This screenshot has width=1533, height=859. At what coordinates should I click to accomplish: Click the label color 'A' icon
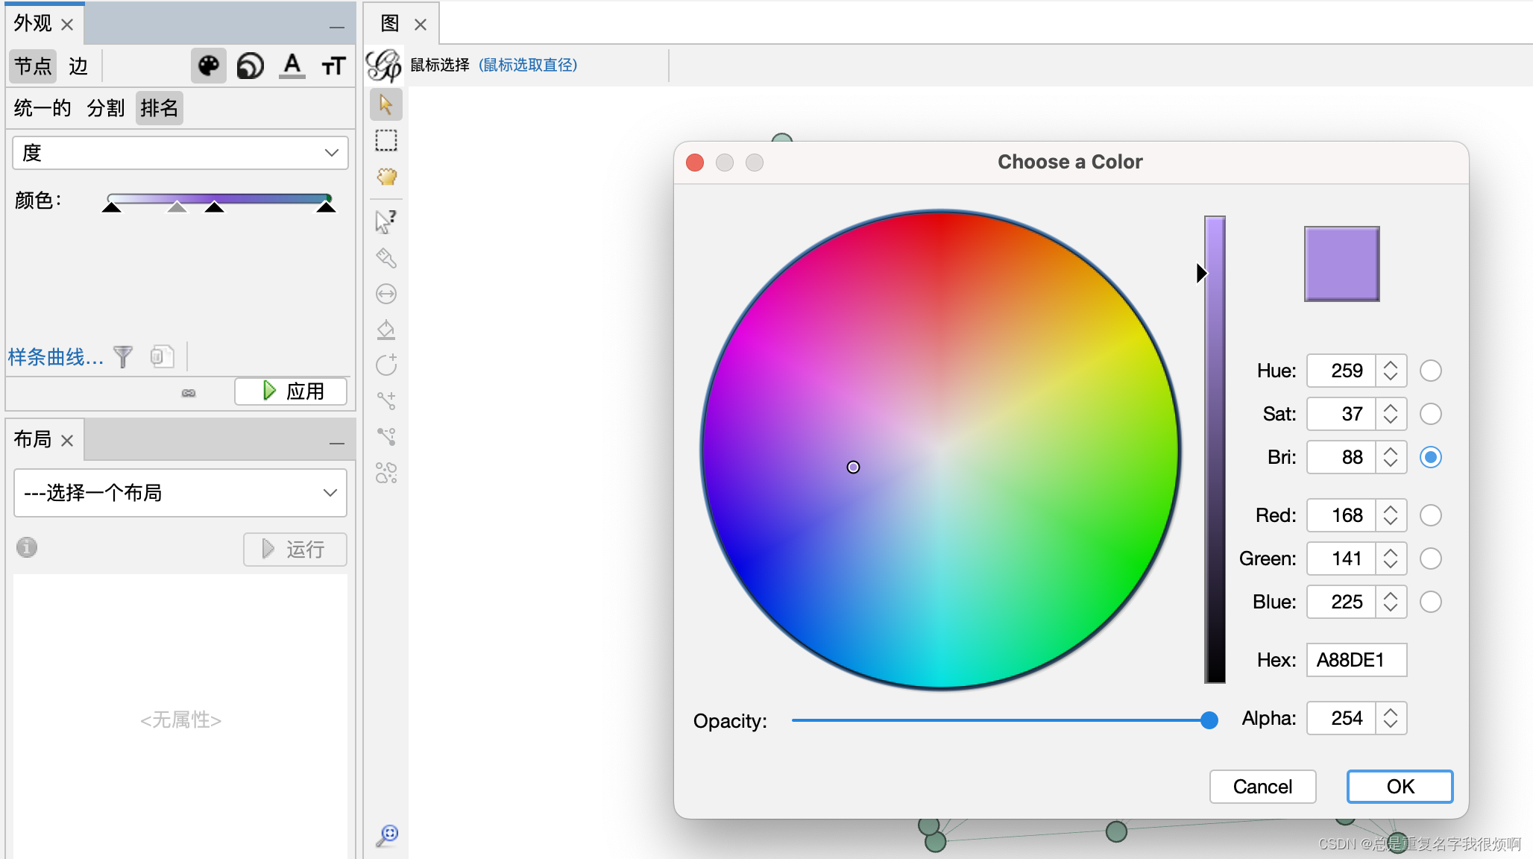pos(292,66)
